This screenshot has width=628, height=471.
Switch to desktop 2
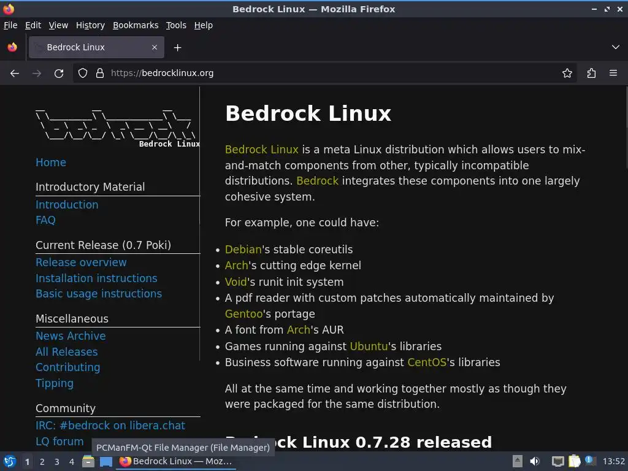click(42, 462)
